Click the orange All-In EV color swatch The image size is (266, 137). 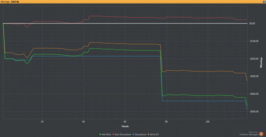149,134
